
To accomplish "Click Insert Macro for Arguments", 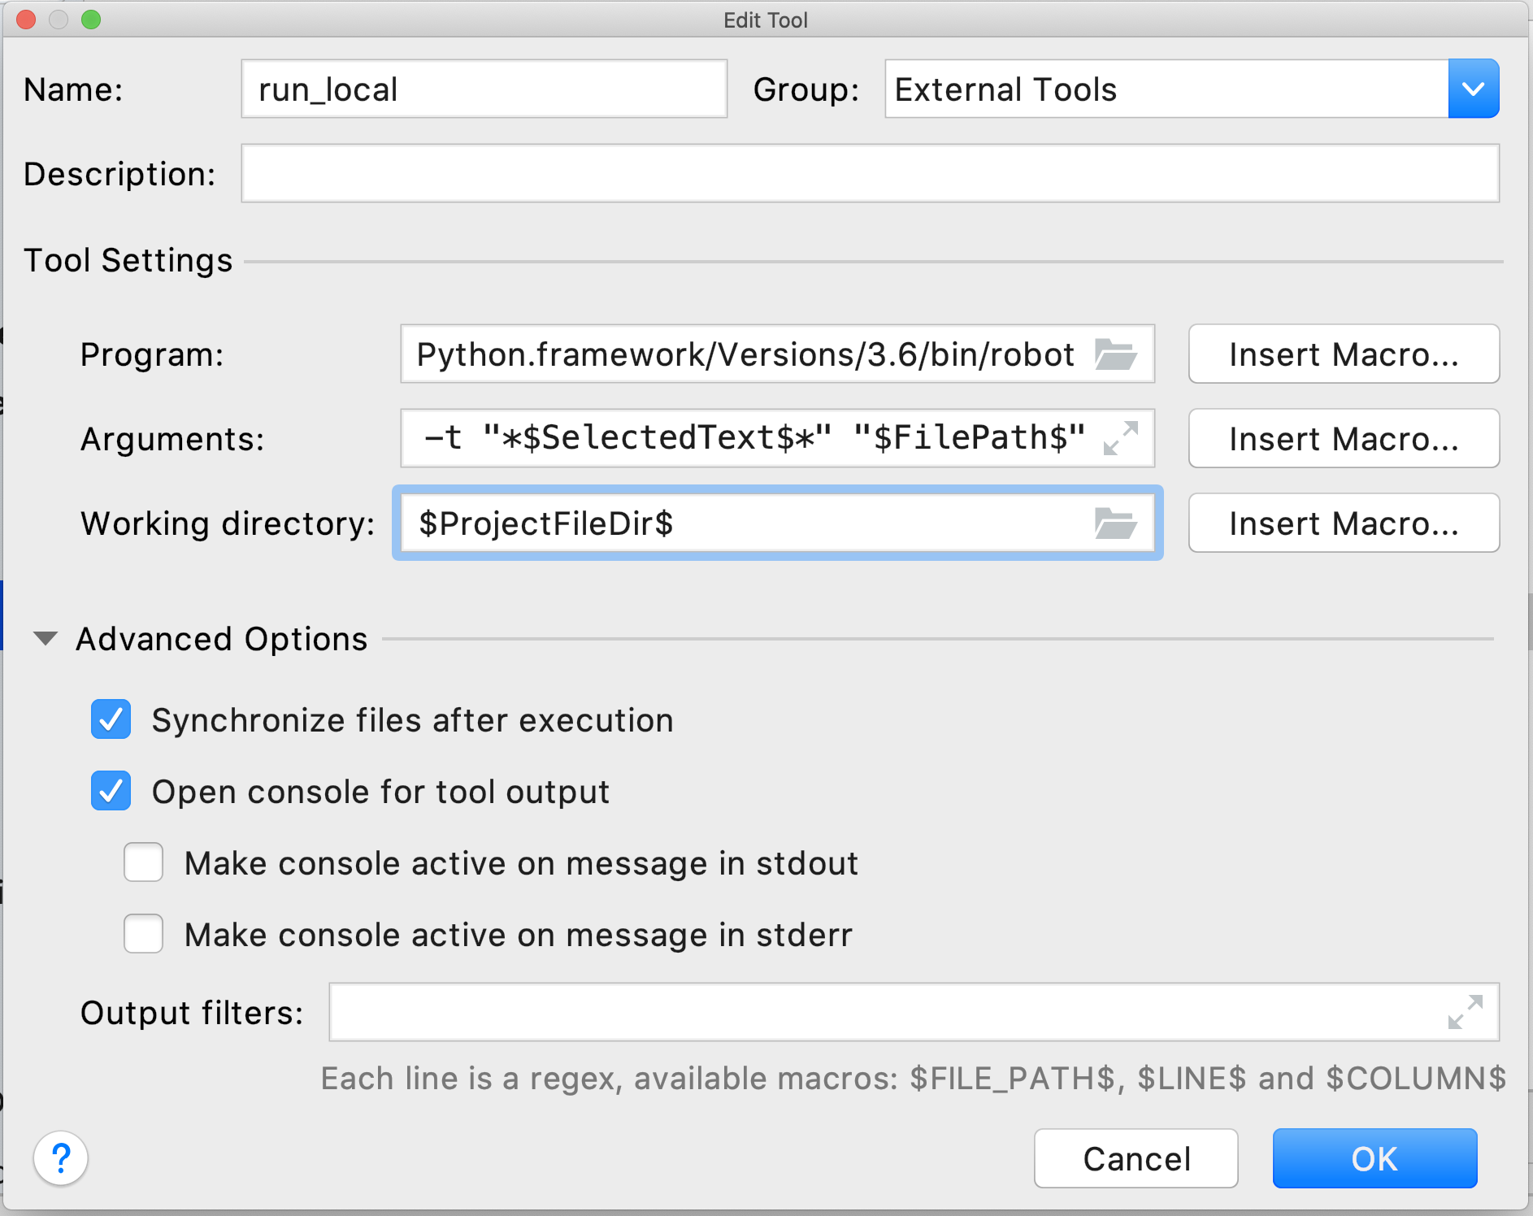I will point(1343,439).
